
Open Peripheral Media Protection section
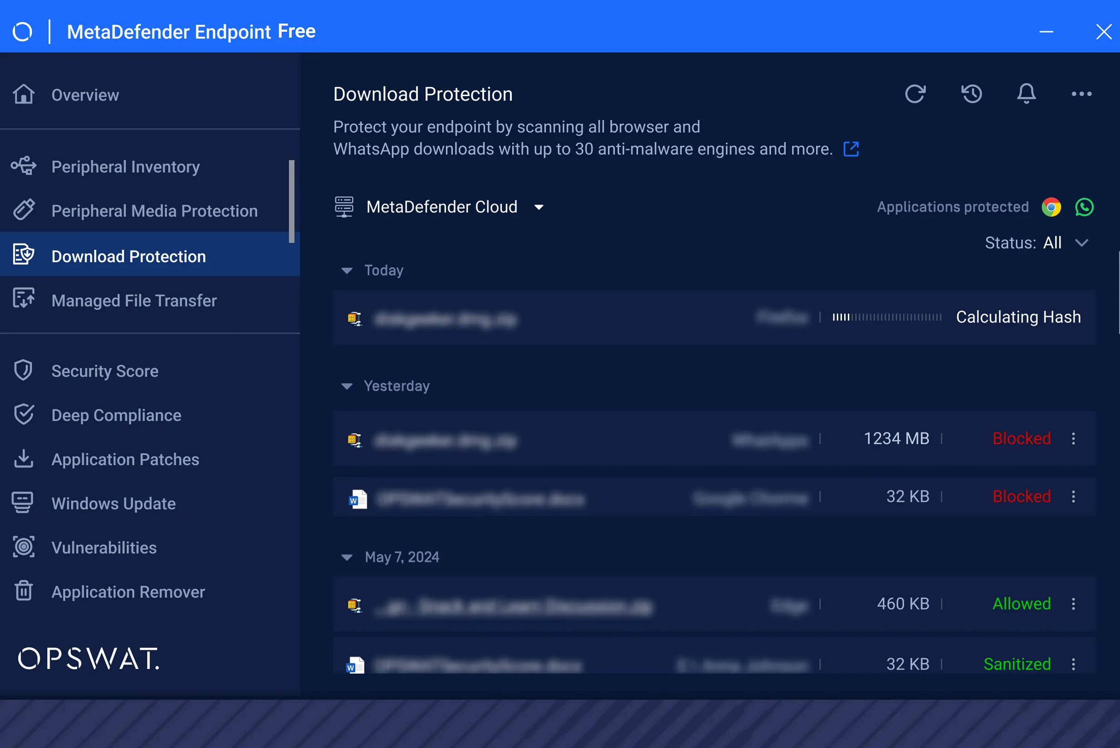[x=150, y=211]
